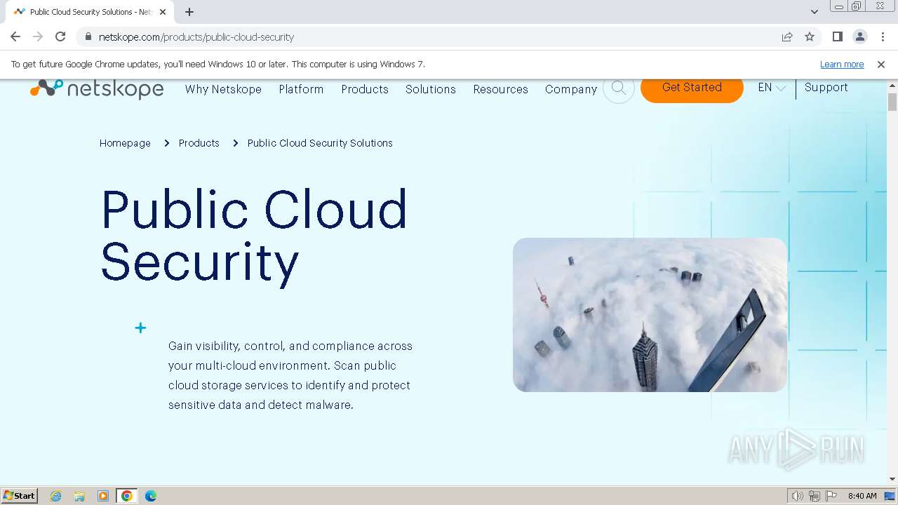Select the Public Cloud Security Solutions browser tab
Screen dimensions: 898x505
pyautogui.click(x=90, y=12)
